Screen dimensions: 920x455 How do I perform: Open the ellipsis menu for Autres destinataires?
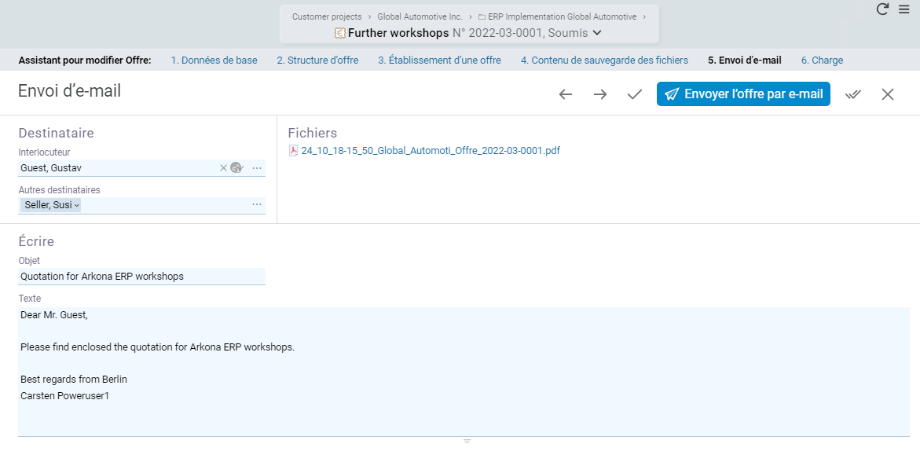point(257,204)
